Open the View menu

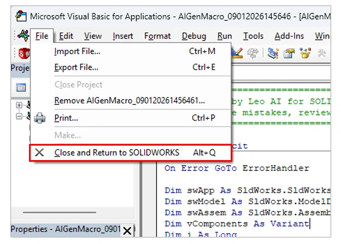click(93, 36)
